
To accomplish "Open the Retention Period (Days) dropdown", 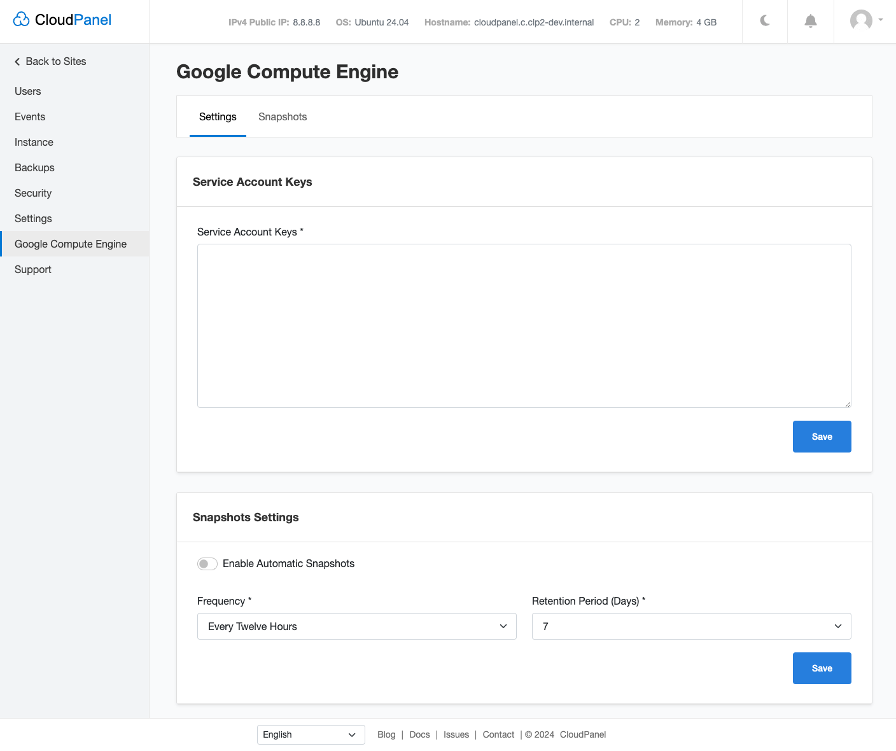I will pyautogui.click(x=691, y=626).
